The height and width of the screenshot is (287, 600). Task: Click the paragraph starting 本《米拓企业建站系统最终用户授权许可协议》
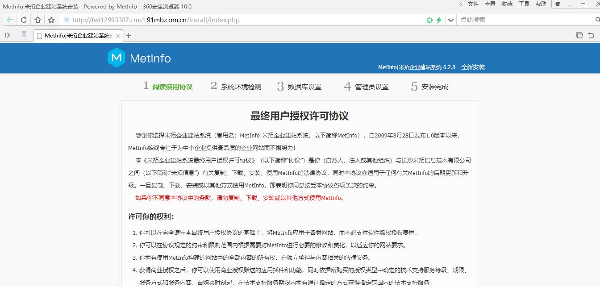[300, 173]
